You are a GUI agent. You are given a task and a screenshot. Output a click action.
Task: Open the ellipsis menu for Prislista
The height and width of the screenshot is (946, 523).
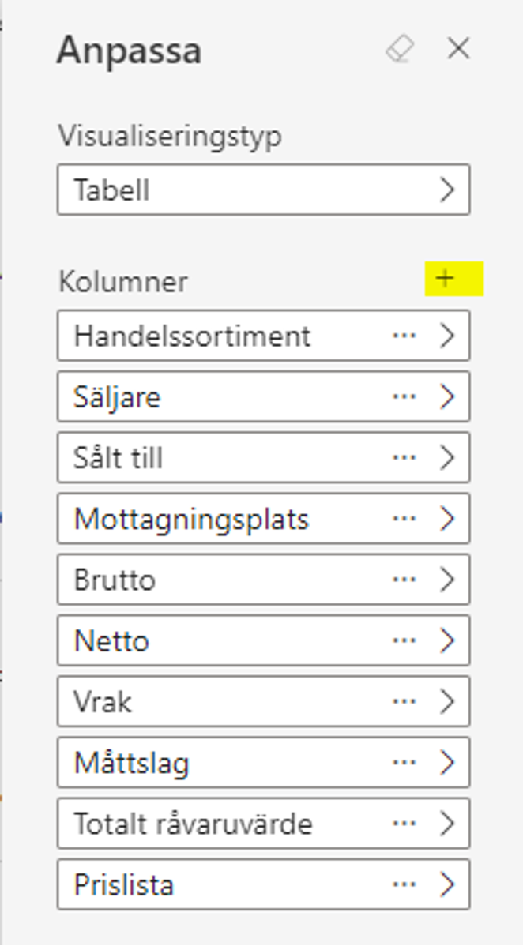tap(404, 884)
